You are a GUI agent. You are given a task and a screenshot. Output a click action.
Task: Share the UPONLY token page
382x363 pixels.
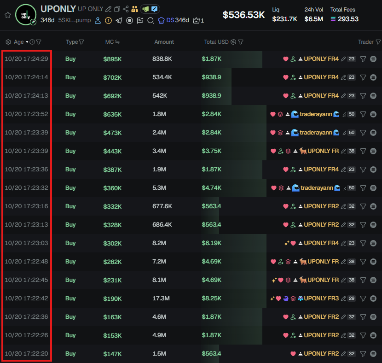[x=126, y=9]
